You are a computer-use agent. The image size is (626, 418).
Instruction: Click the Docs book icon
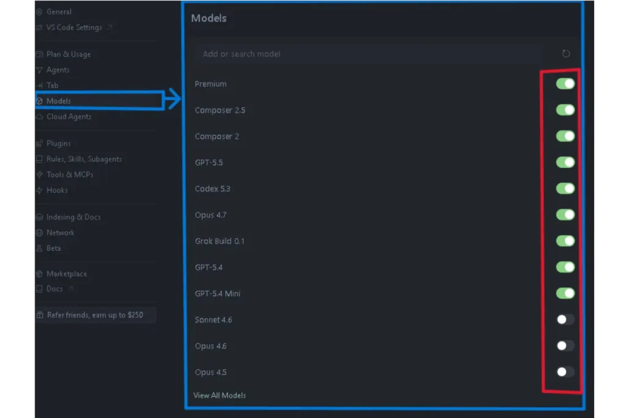tap(40, 288)
